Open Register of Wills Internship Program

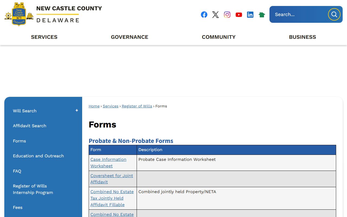[33, 189]
